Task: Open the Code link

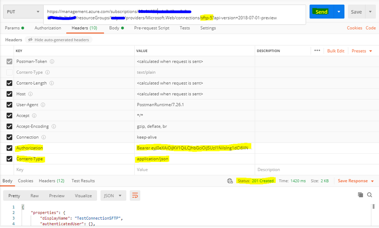Action: click(371, 28)
